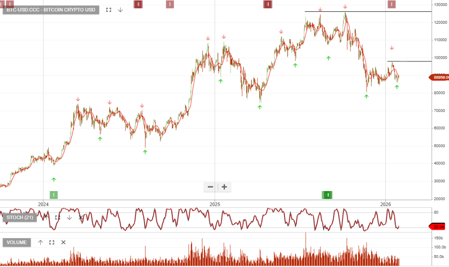Move the STOCH panel up
This screenshot has height=267, width=449.
tap(46, 217)
